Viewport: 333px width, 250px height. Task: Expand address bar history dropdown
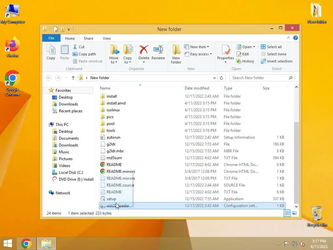[x=214, y=78]
